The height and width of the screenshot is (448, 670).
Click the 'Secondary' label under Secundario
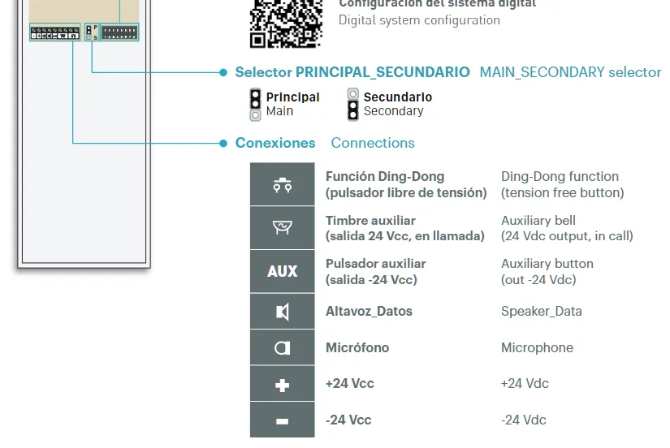coord(394,111)
